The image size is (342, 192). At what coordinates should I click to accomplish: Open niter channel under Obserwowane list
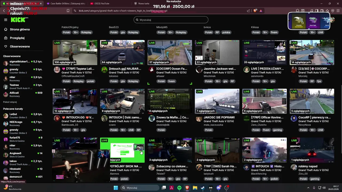22,79
